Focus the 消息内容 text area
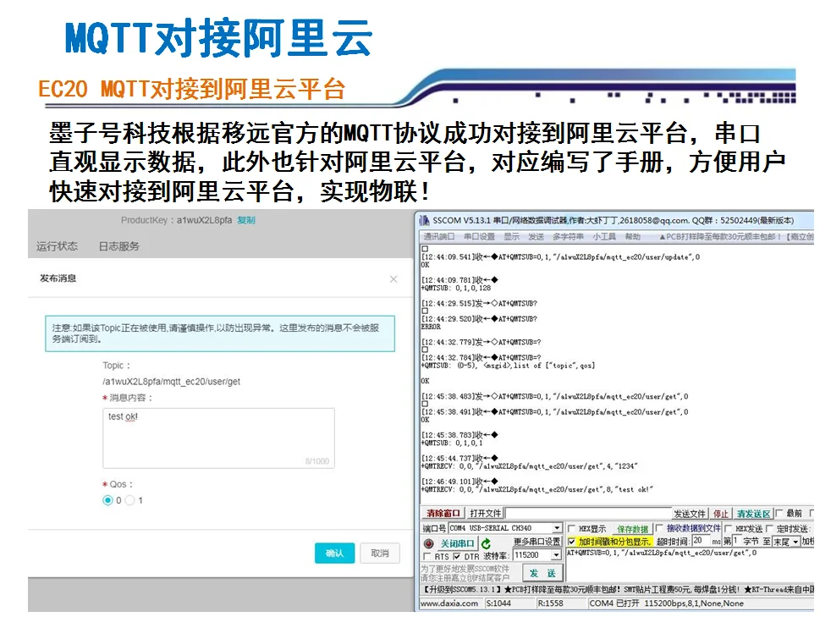 pyautogui.click(x=218, y=438)
